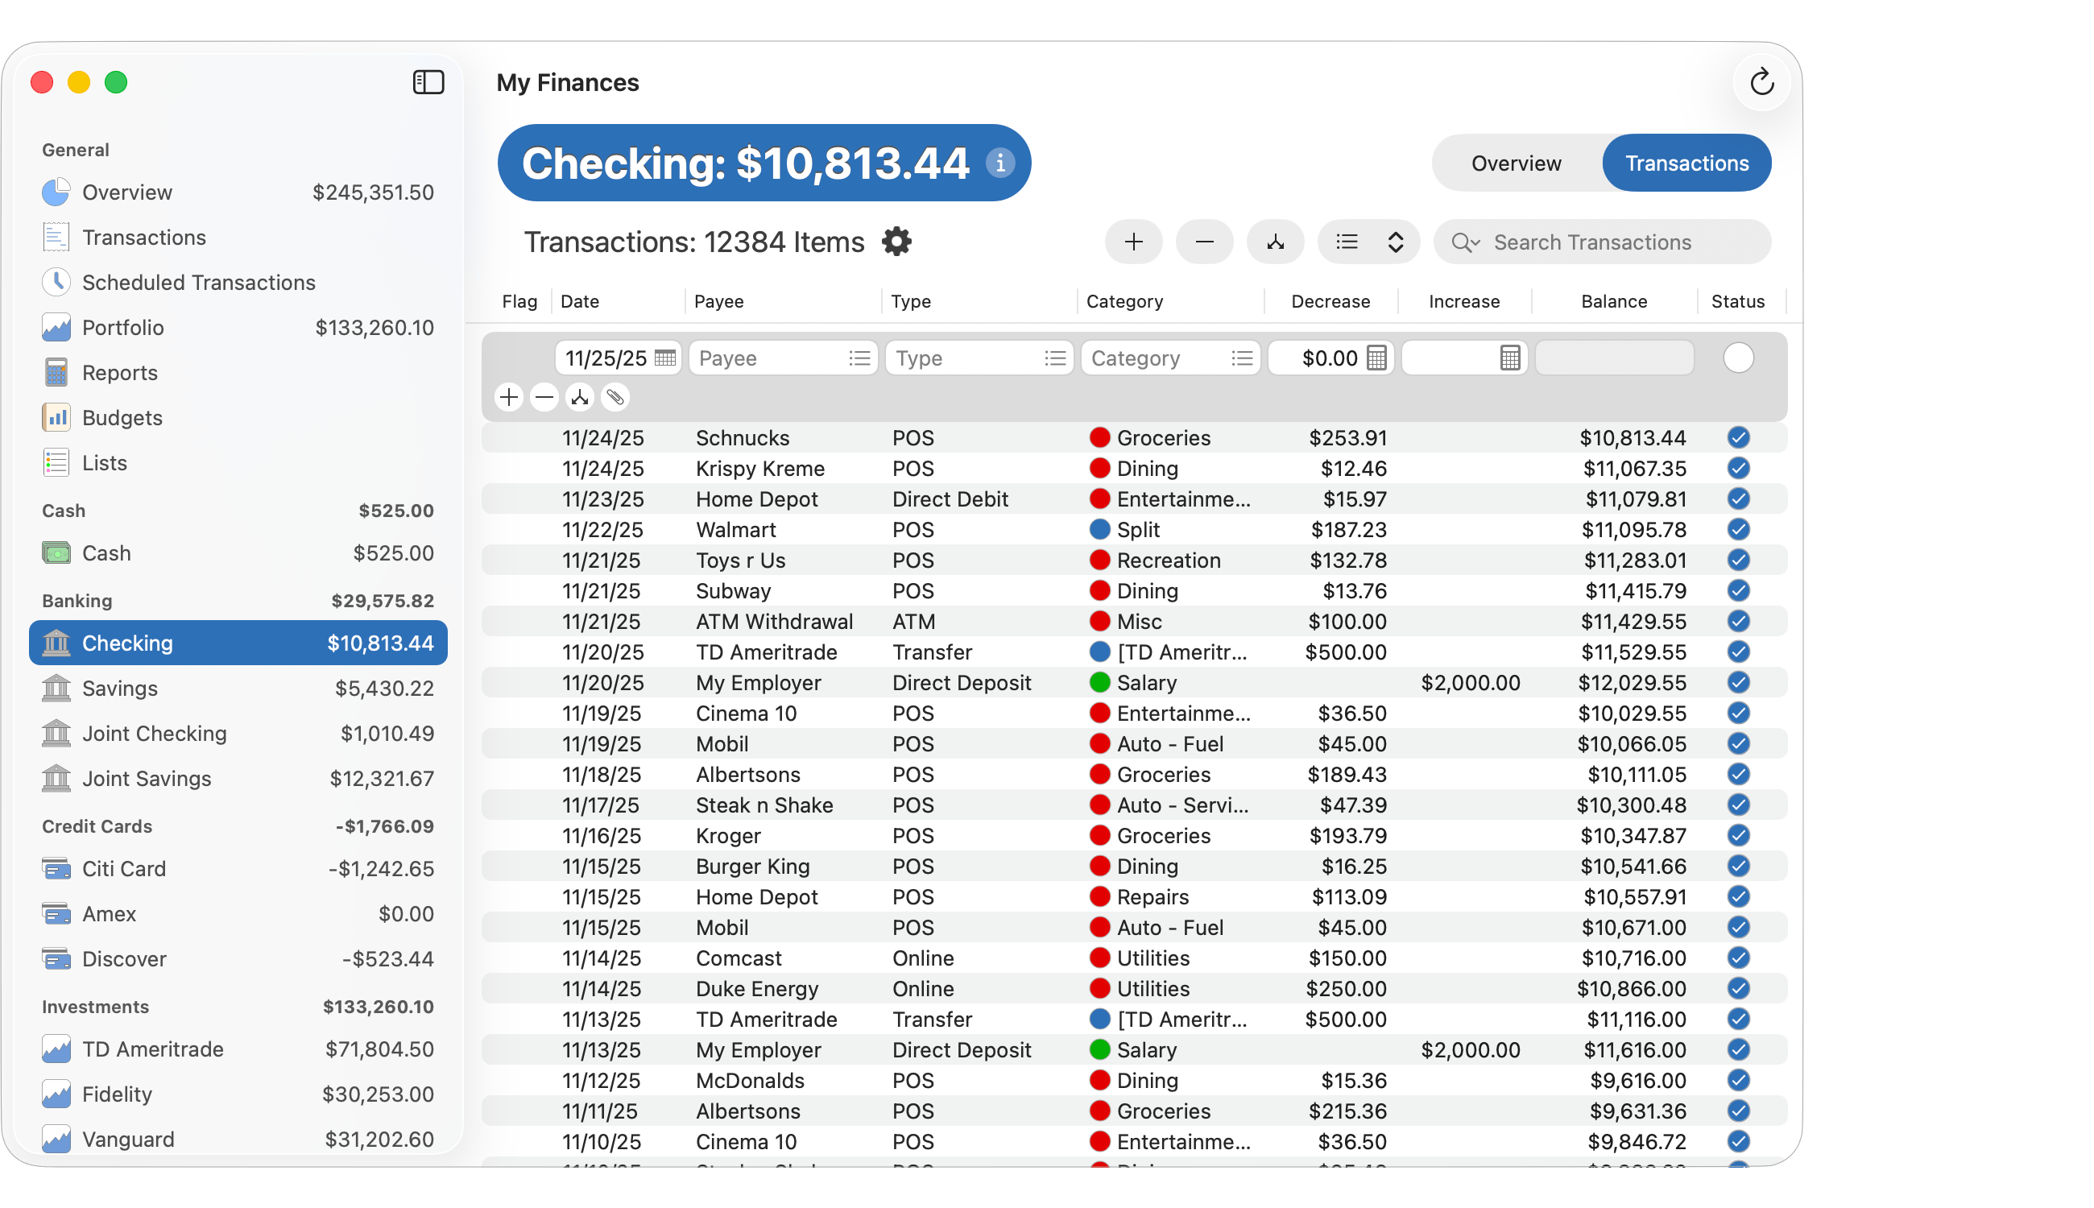The image size is (2094, 1208).
Task: Click the plus toolbar button to add transaction
Action: pos(1133,242)
